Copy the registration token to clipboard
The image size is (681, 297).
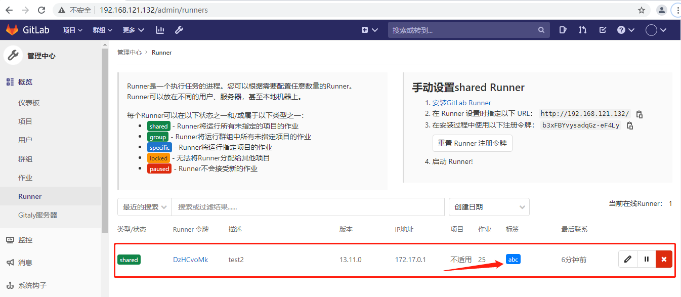[x=630, y=125]
